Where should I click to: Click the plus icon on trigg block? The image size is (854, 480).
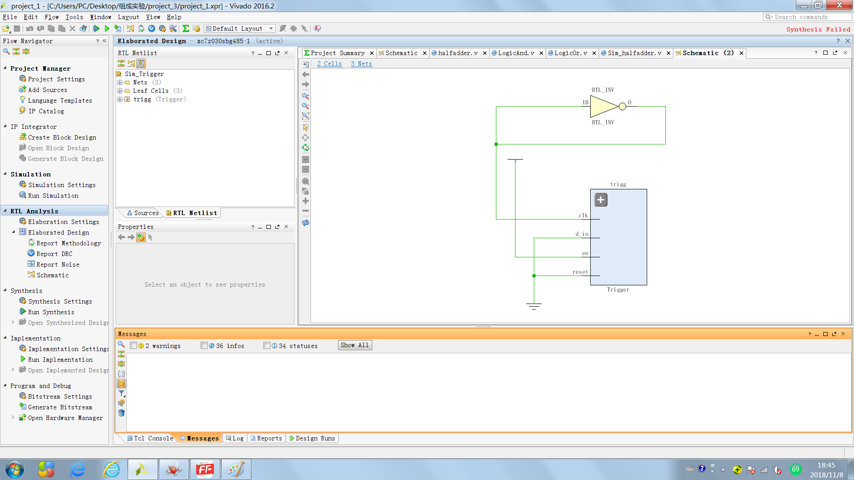(600, 200)
